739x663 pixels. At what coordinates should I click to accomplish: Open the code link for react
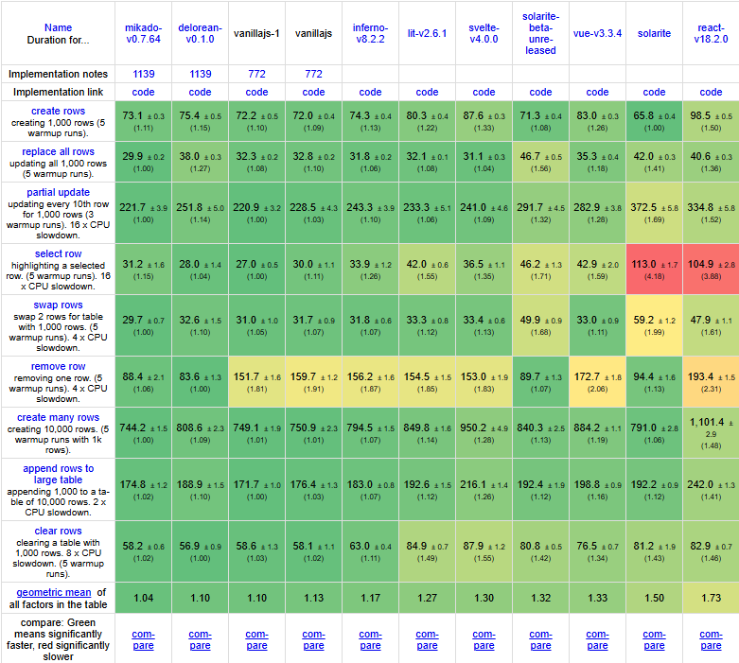pyautogui.click(x=711, y=93)
